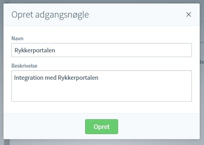This screenshot has height=145, width=204.
Task: Close the Opret adgangsnøgle dialog with X
Action: click(189, 14)
